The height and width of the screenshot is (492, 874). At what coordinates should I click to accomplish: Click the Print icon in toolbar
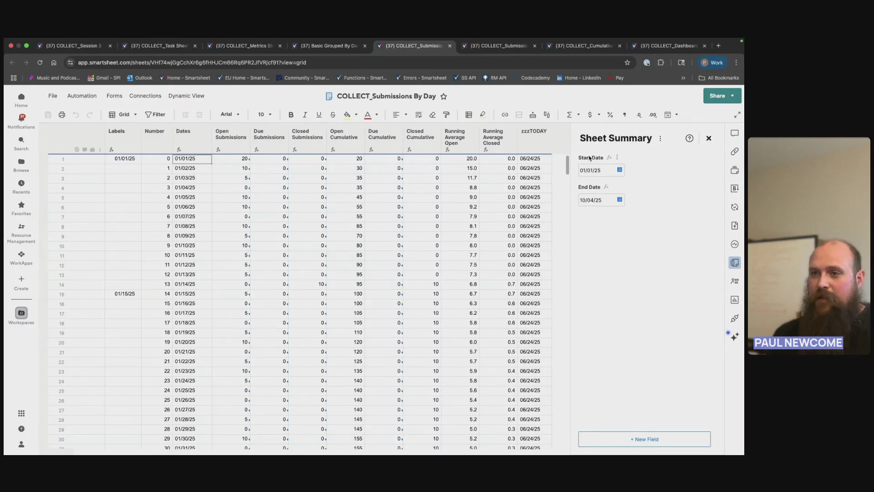(62, 115)
